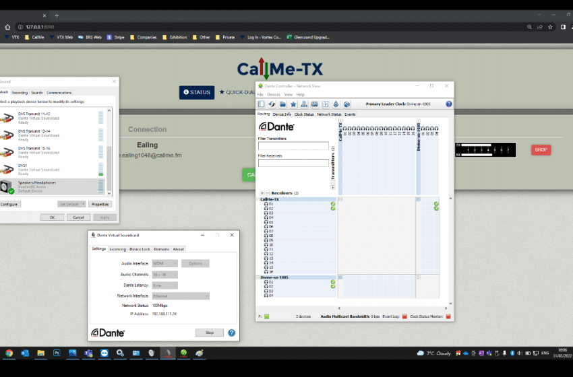
Task: Switch to the Clock Status tab
Action: click(304, 114)
